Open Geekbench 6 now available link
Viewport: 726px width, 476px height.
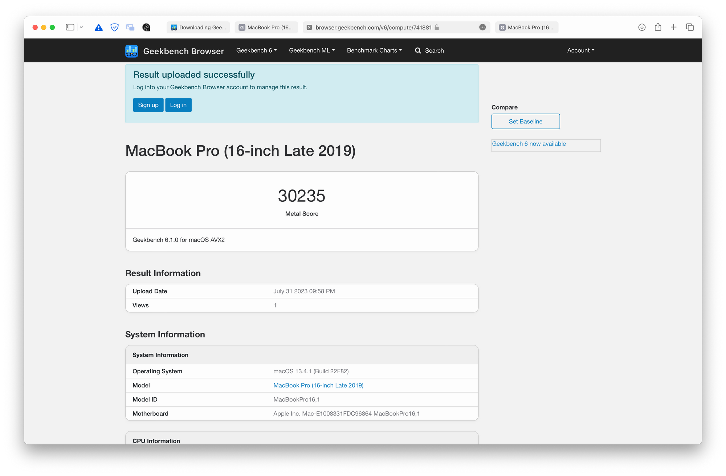pyautogui.click(x=529, y=144)
